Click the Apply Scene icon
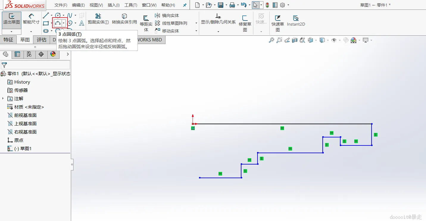This screenshot has width=426, height=221. [x=354, y=40]
